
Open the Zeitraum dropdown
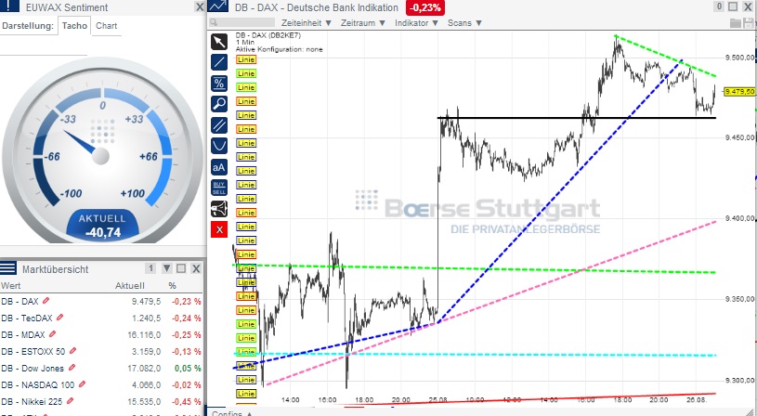coord(362,22)
